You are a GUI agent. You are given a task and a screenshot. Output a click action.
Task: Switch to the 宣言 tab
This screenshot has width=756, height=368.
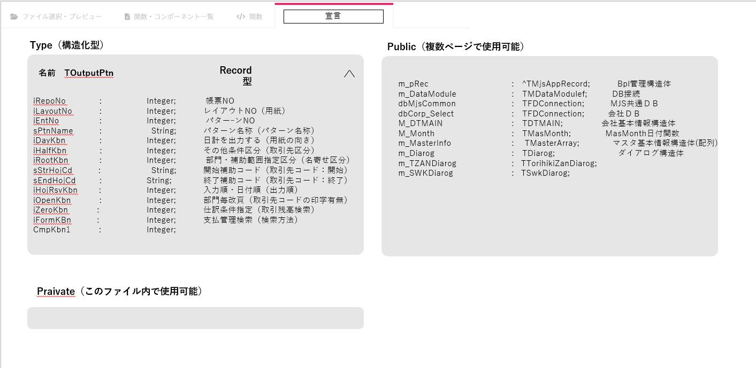pyautogui.click(x=333, y=16)
